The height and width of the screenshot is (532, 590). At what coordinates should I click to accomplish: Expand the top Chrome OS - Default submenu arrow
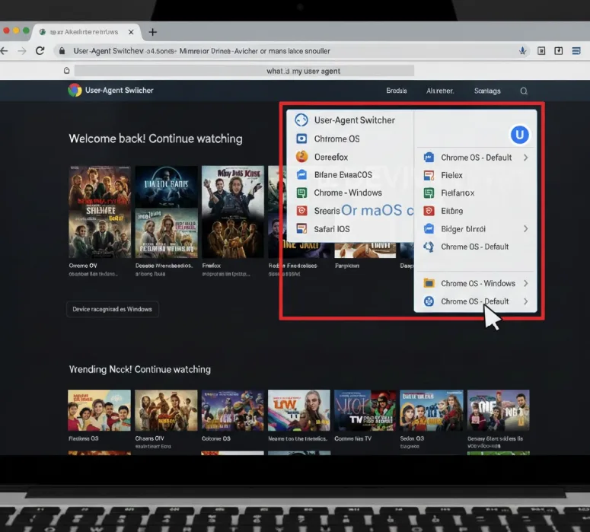pyautogui.click(x=525, y=158)
